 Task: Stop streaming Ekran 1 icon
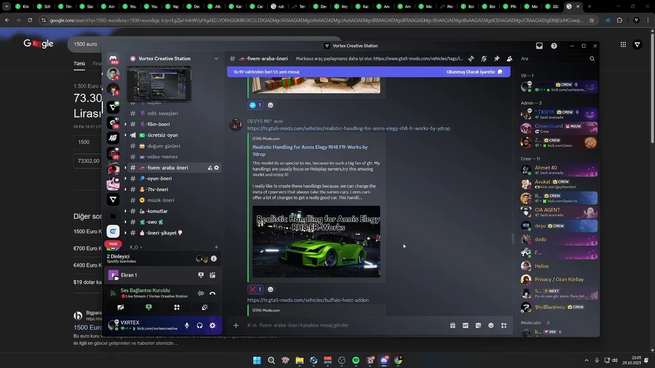(x=201, y=275)
